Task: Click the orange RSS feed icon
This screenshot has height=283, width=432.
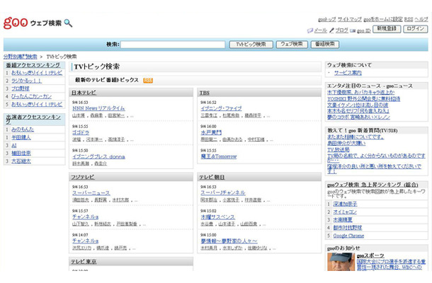Action: point(148,81)
